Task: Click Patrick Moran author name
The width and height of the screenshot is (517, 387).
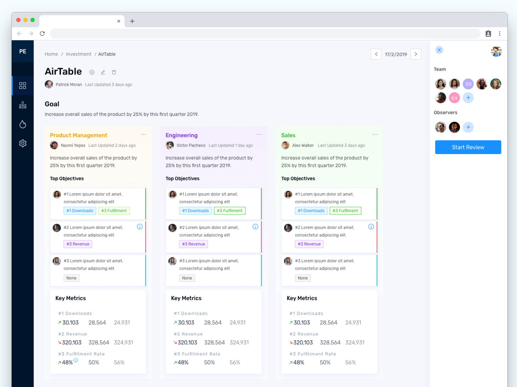Action: click(69, 84)
